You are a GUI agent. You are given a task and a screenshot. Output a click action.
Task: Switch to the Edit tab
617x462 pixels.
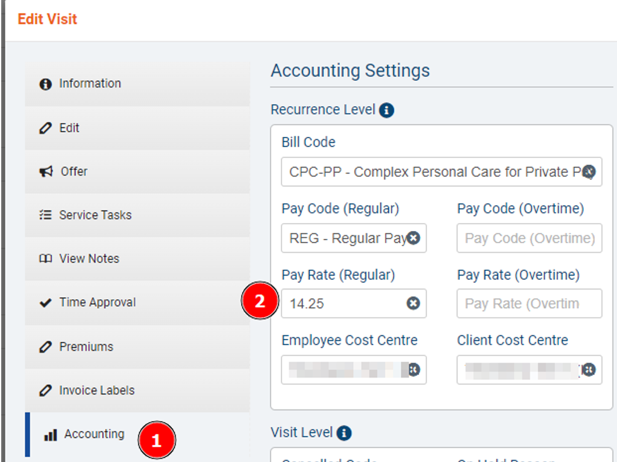point(137,128)
